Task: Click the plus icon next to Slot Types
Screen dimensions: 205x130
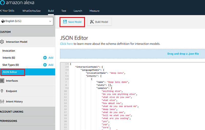Action: (x=45, y=65)
